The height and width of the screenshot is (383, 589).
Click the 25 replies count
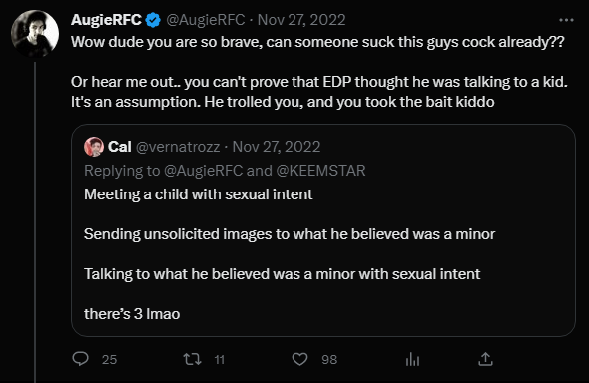click(x=109, y=359)
